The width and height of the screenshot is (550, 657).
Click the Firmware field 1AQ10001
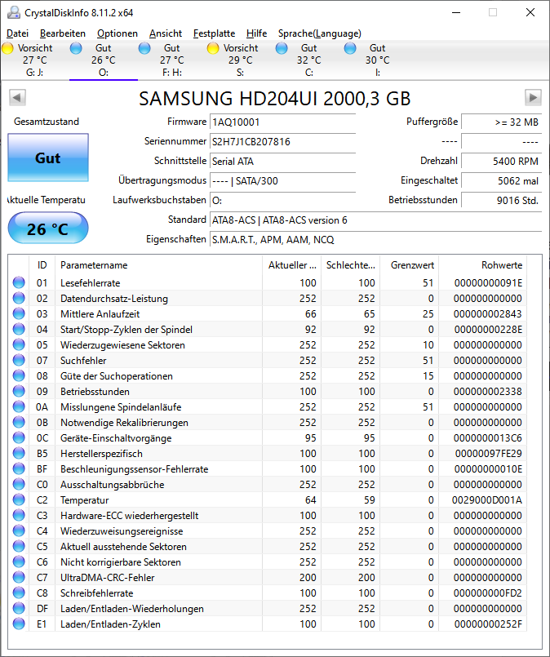(x=282, y=122)
